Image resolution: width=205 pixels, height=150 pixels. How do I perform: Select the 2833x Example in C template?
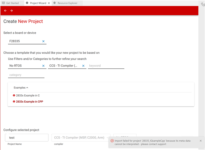click(x=28, y=95)
